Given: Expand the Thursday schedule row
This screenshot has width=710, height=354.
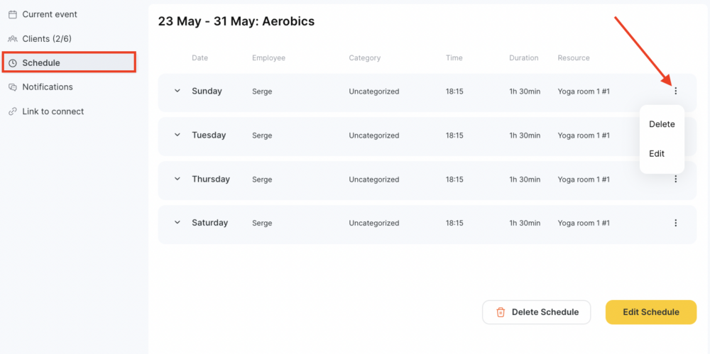Looking at the screenshot, I should click(177, 179).
